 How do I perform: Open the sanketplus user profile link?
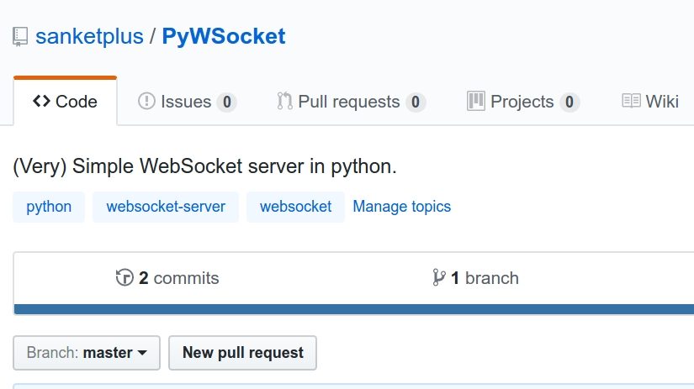click(89, 36)
